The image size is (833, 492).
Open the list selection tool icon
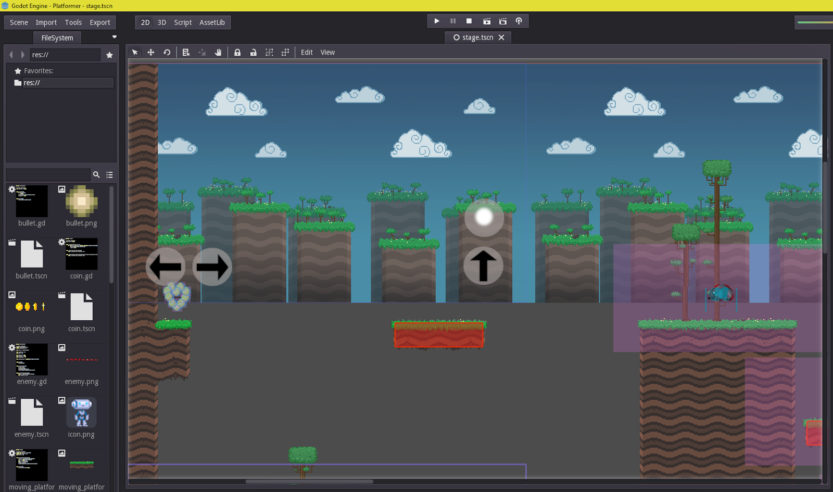(x=186, y=52)
